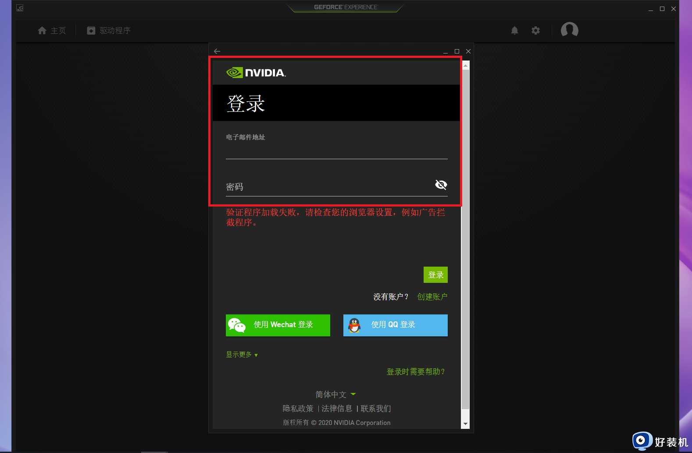Open the 简体中文 language dropdown
Screen dimensions: 692x453
pos(335,394)
